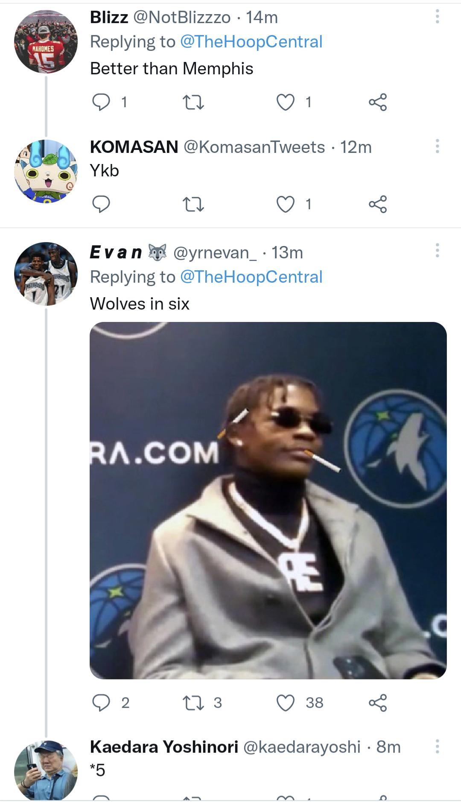
Task: Retweet KOMASAN's 'Ykb' tweet
Action: pyautogui.click(x=193, y=205)
